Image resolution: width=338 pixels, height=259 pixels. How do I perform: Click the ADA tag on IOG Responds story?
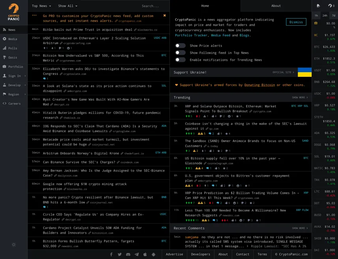point(164,126)
